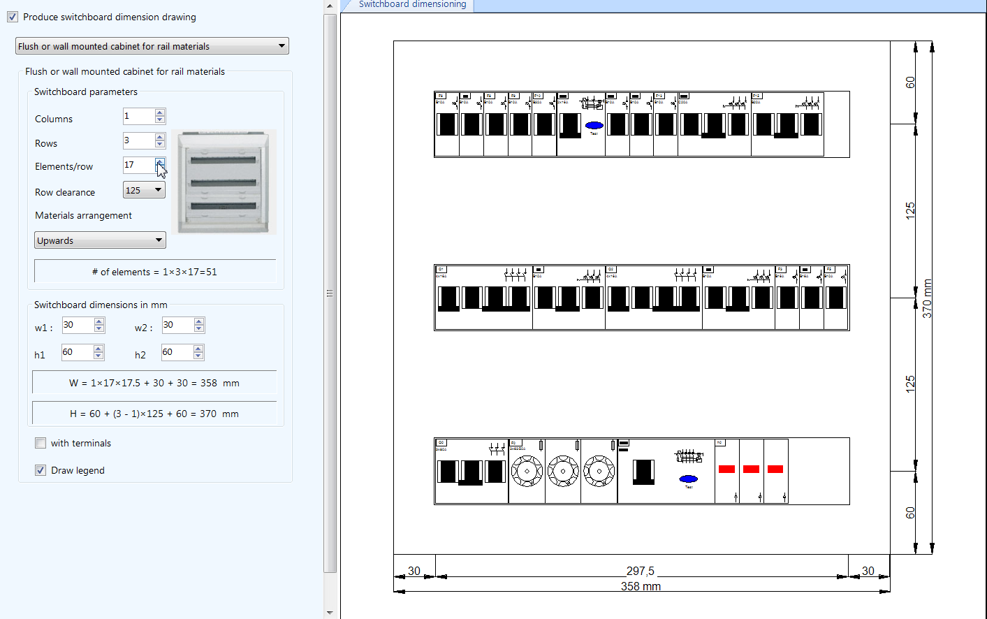Expand the Materials arrangement Upwards dropdown

point(100,240)
